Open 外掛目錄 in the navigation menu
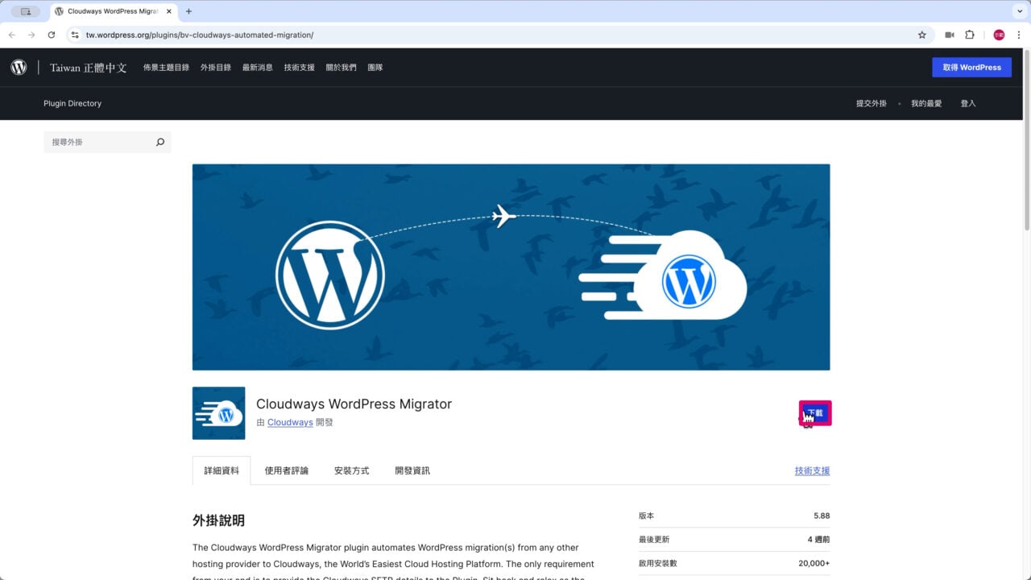Image resolution: width=1031 pixels, height=580 pixels. [216, 67]
